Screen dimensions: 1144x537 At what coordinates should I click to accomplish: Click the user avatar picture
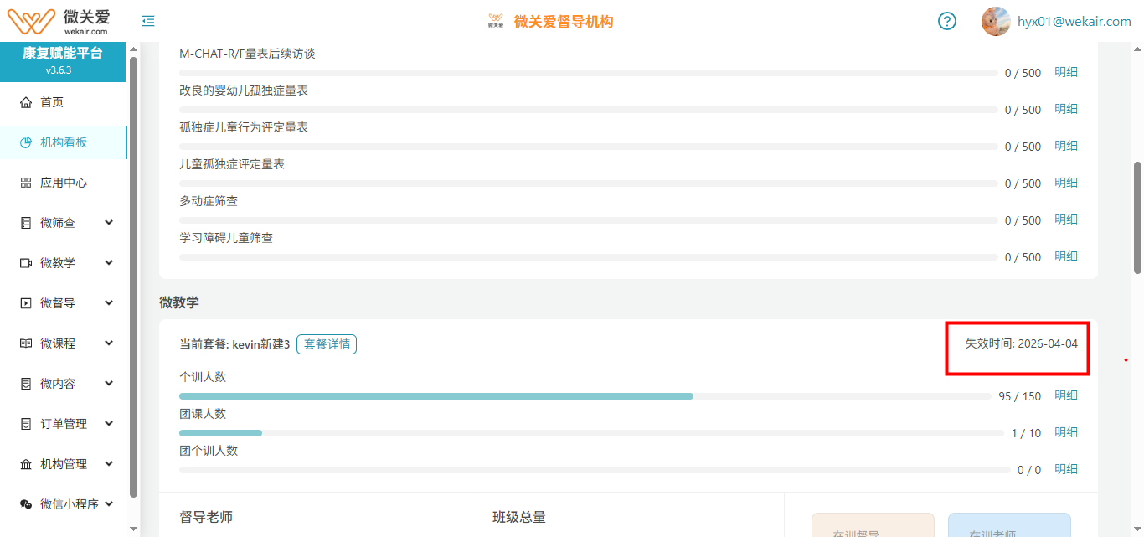[x=996, y=22]
